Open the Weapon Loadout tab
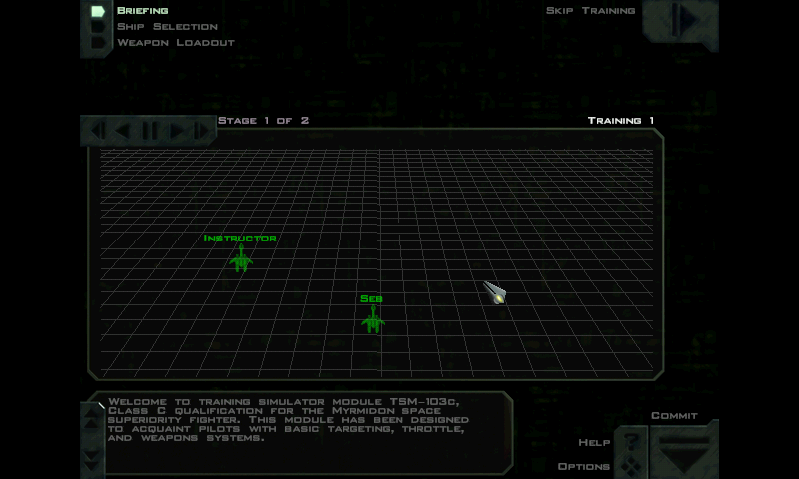 click(175, 43)
